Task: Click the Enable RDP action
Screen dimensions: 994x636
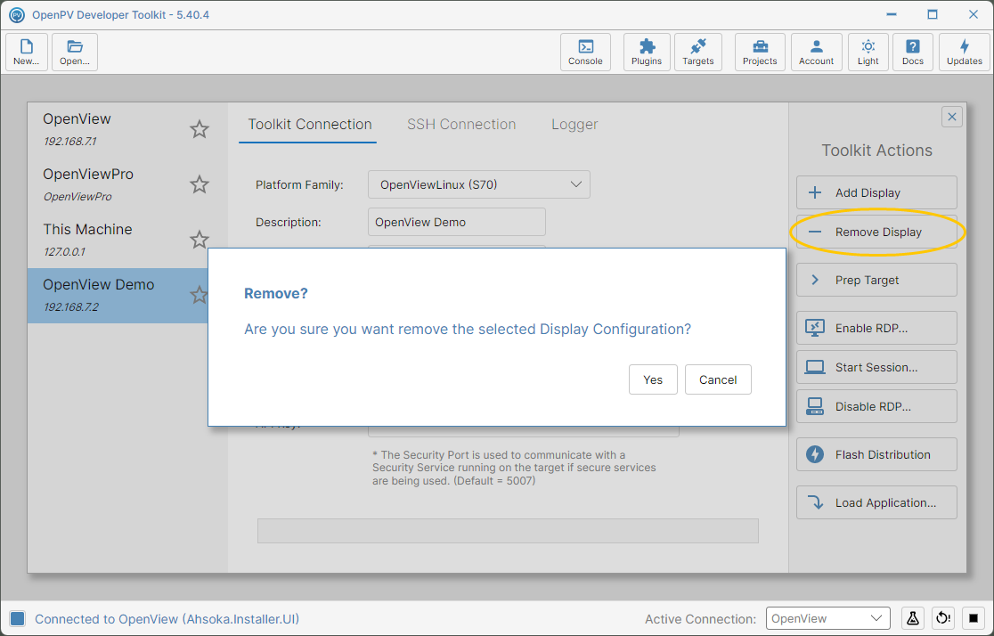Action: (876, 328)
